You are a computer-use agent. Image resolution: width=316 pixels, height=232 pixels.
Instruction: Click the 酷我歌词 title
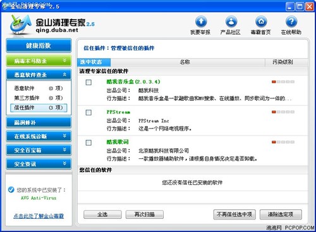pos(118,142)
